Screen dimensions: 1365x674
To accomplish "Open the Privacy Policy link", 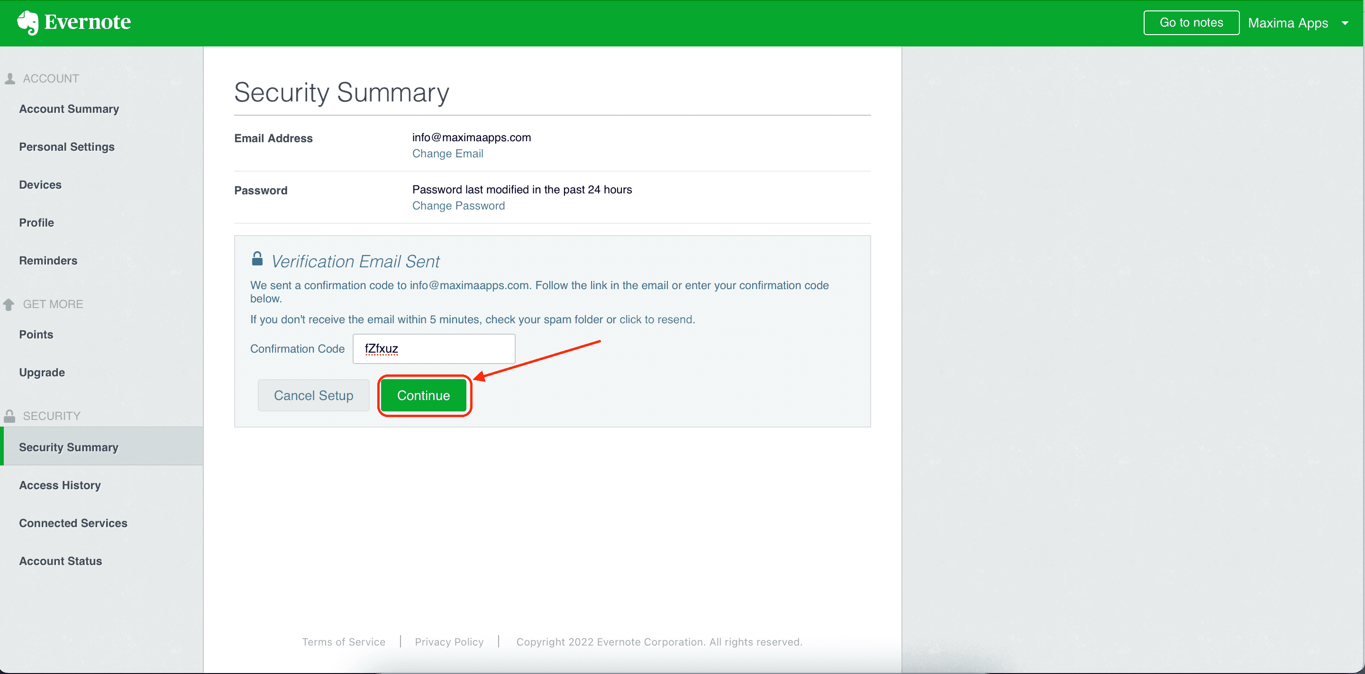I will pos(449,642).
